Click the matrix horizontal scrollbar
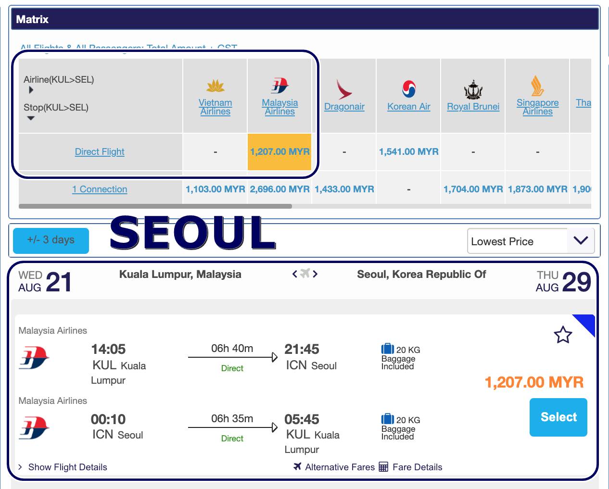Image resolution: width=609 pixels, height=489 pixels. pyautogui.click(x=155, y=206)
